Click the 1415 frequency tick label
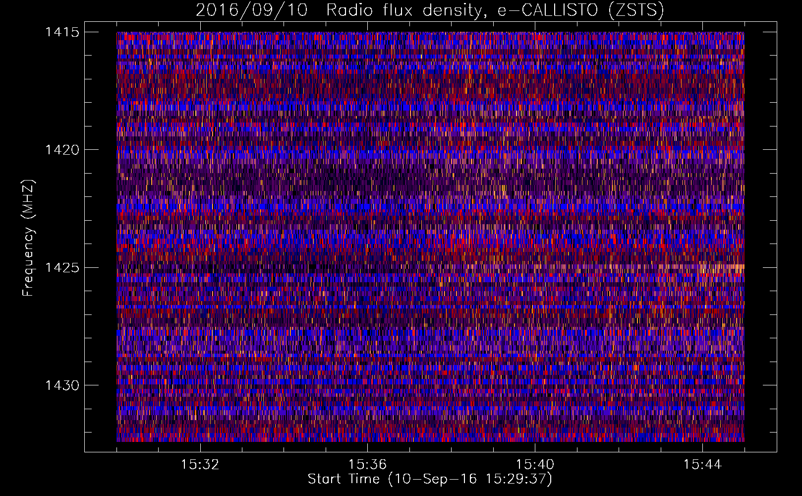The image size is (802, 496). [x=62, y=32]
